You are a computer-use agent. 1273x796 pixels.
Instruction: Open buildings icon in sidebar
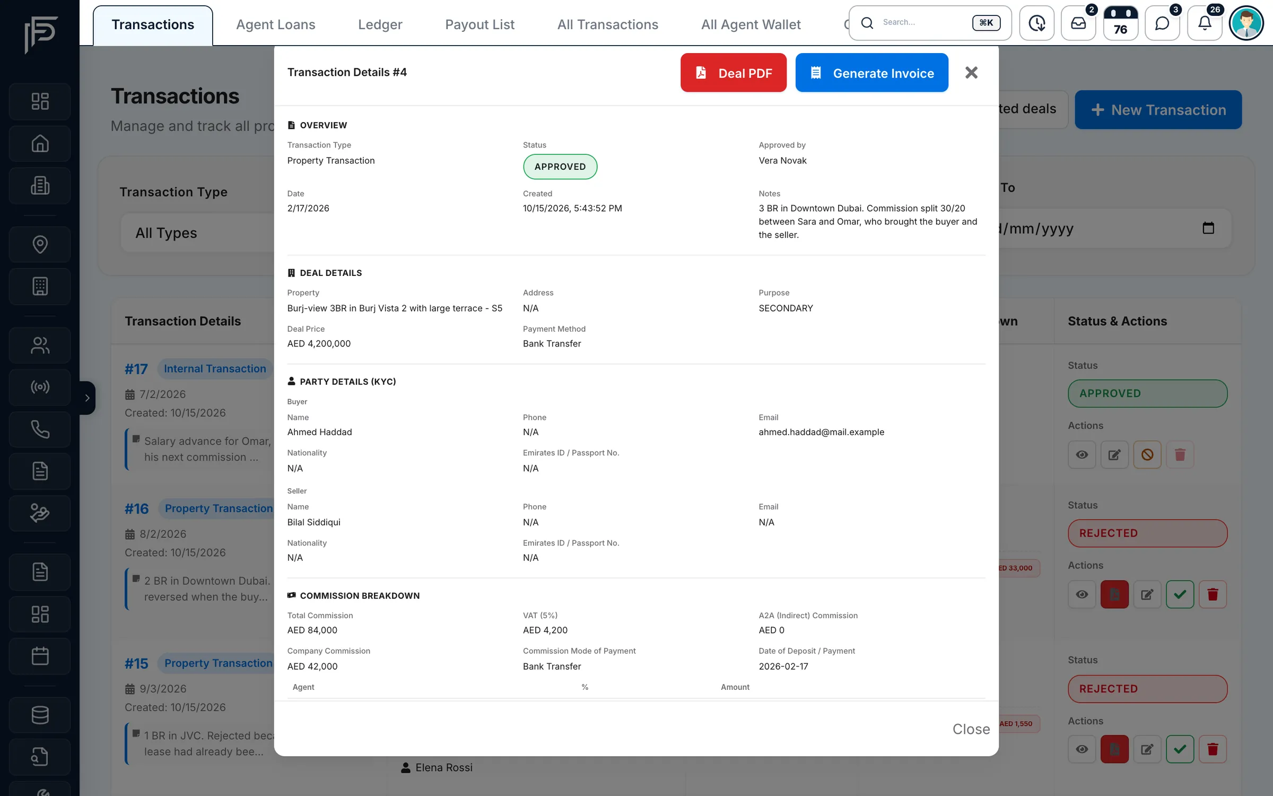(x=40, y=186)
